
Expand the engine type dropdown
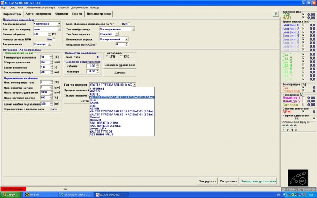49,44
